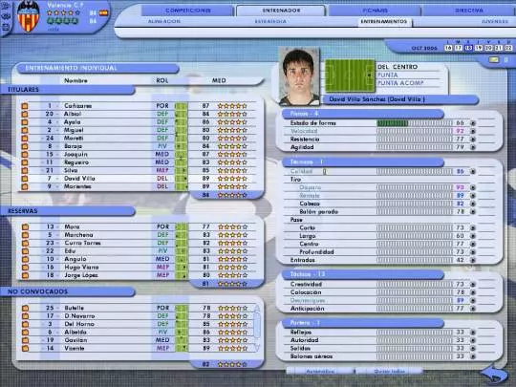Open Cañizares' player file icon
The image size is (516, 387).
coord(25,106)
